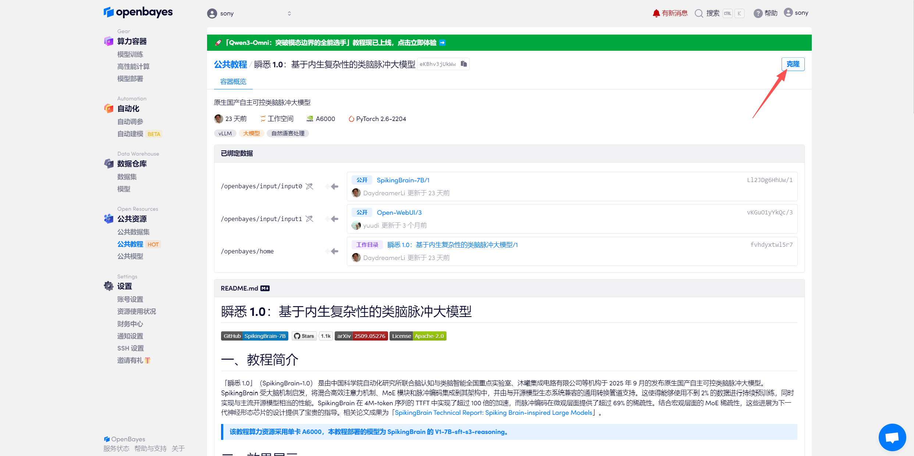Screen dimensions: 914x456
Task: Open 公共教程 HOT in the sidebar
Action: pyautogui.click(x=139, y=244)
